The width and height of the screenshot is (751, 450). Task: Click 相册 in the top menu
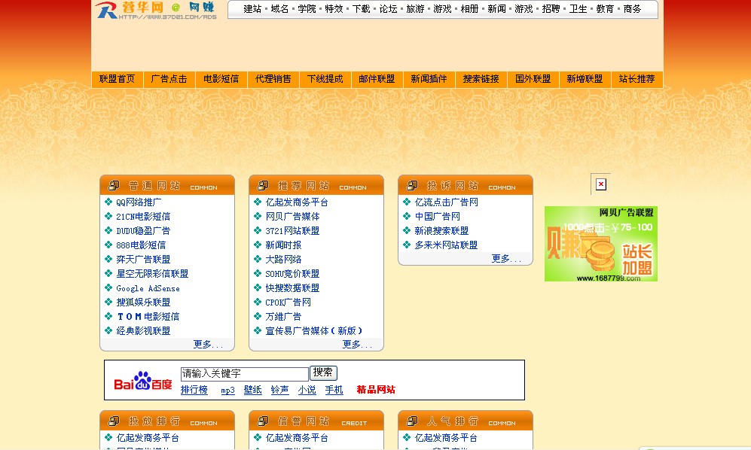point(469,8)
